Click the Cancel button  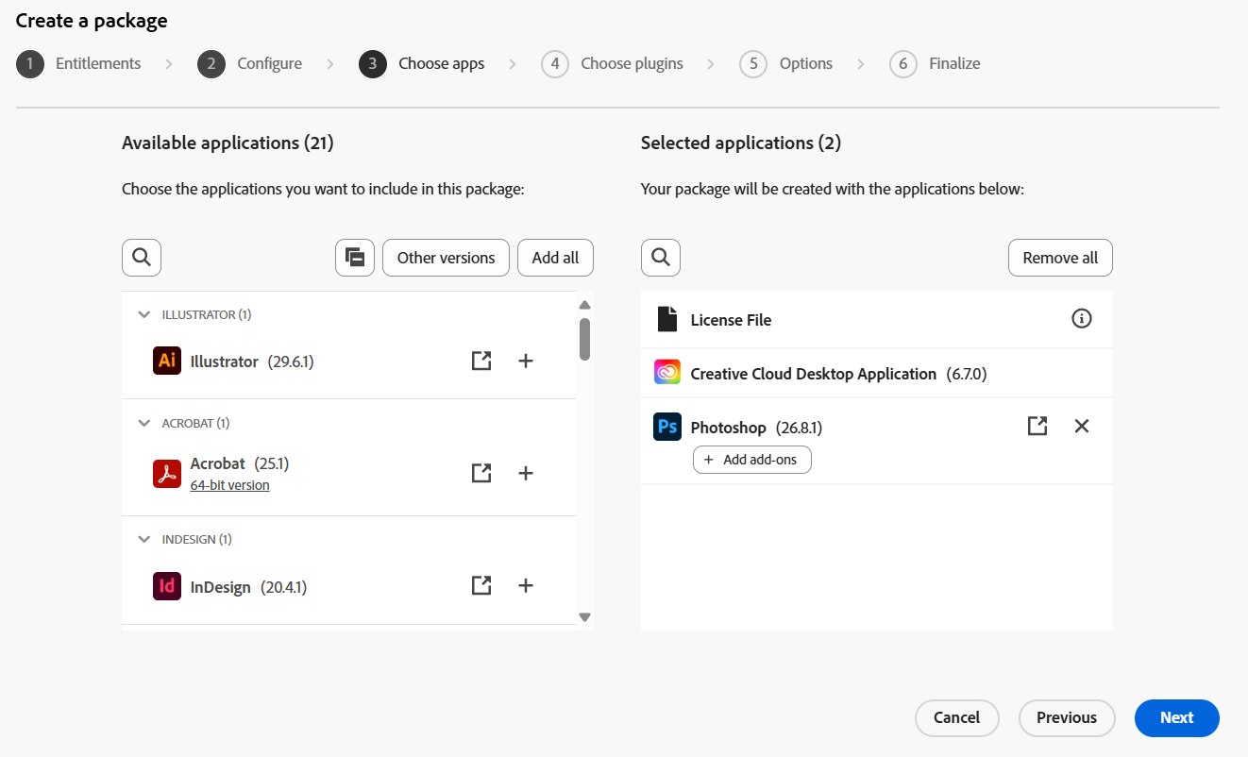[x=956, y=717]
